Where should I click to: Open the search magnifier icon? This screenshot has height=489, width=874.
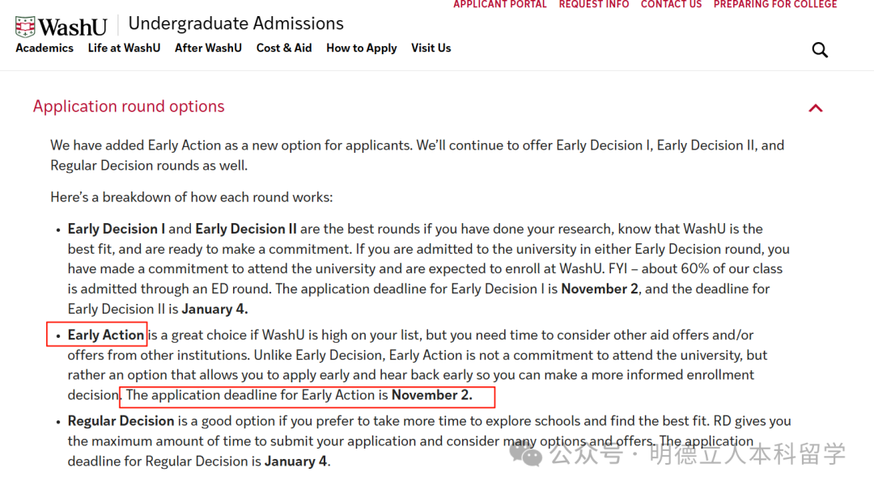click(x=820, y=50)
